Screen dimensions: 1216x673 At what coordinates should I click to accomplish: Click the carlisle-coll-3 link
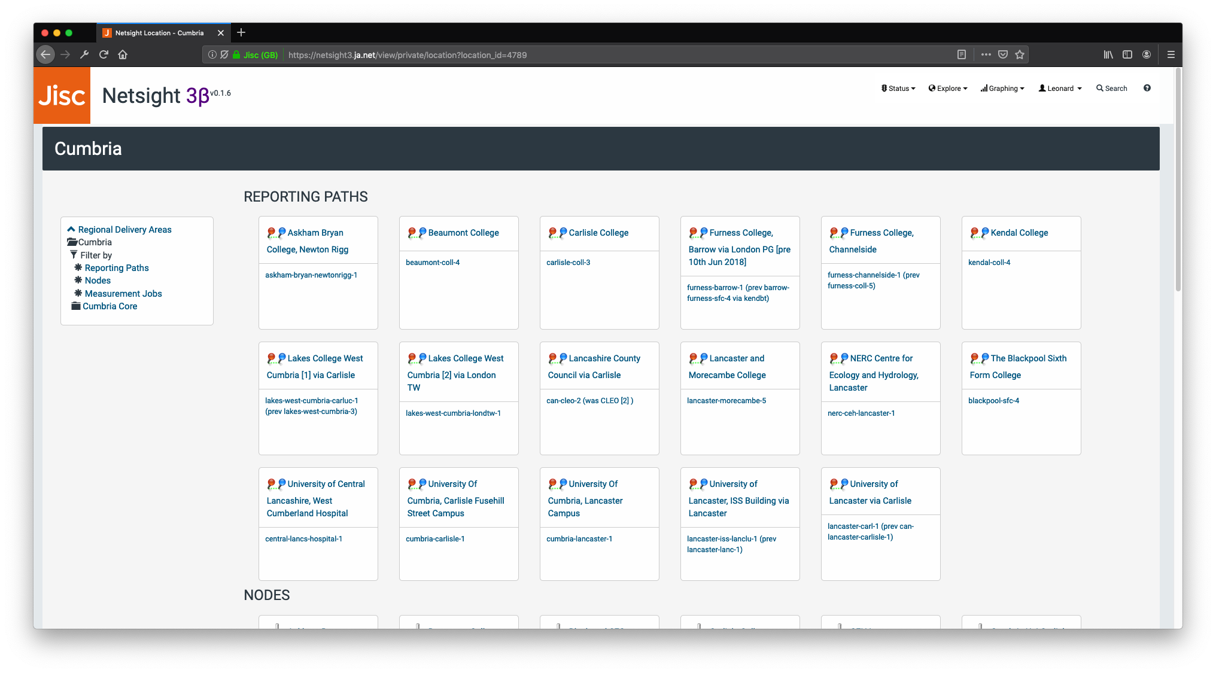pos(568,263)
